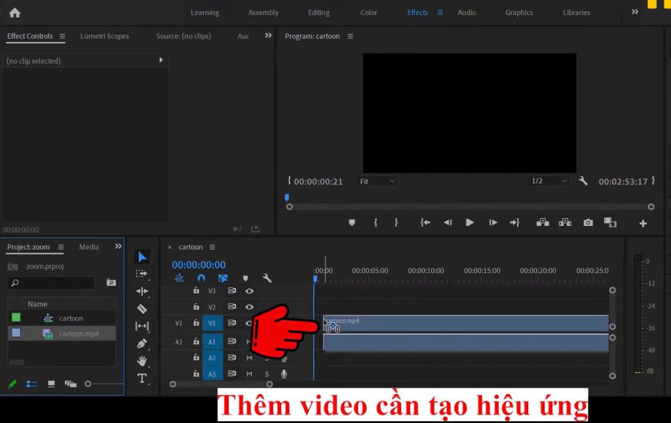Open the Effect Controls panel menu
The width and height of the screenshot is (671, 423).
62,36
